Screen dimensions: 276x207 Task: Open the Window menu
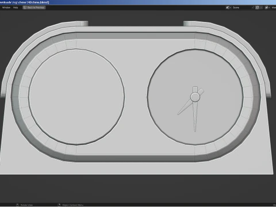(6, 7)
